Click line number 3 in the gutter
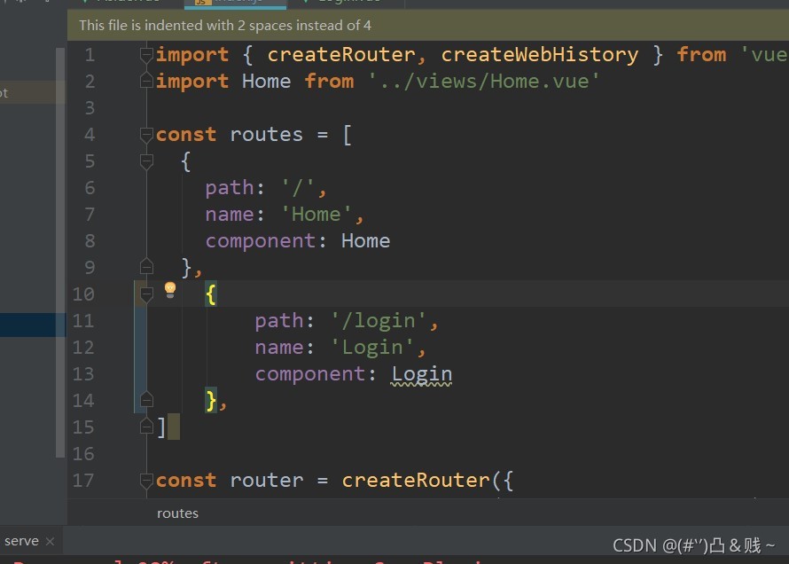The image size is (789, 564). pyautogui.click(x=90, y=107)
